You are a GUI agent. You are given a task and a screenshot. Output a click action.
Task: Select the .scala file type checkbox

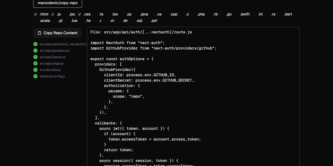[35, 21]
